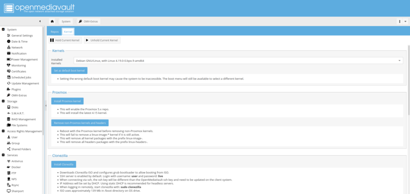Open the NFS icon
The height and width of the screenshot is (194, 410).
(9, 179)
